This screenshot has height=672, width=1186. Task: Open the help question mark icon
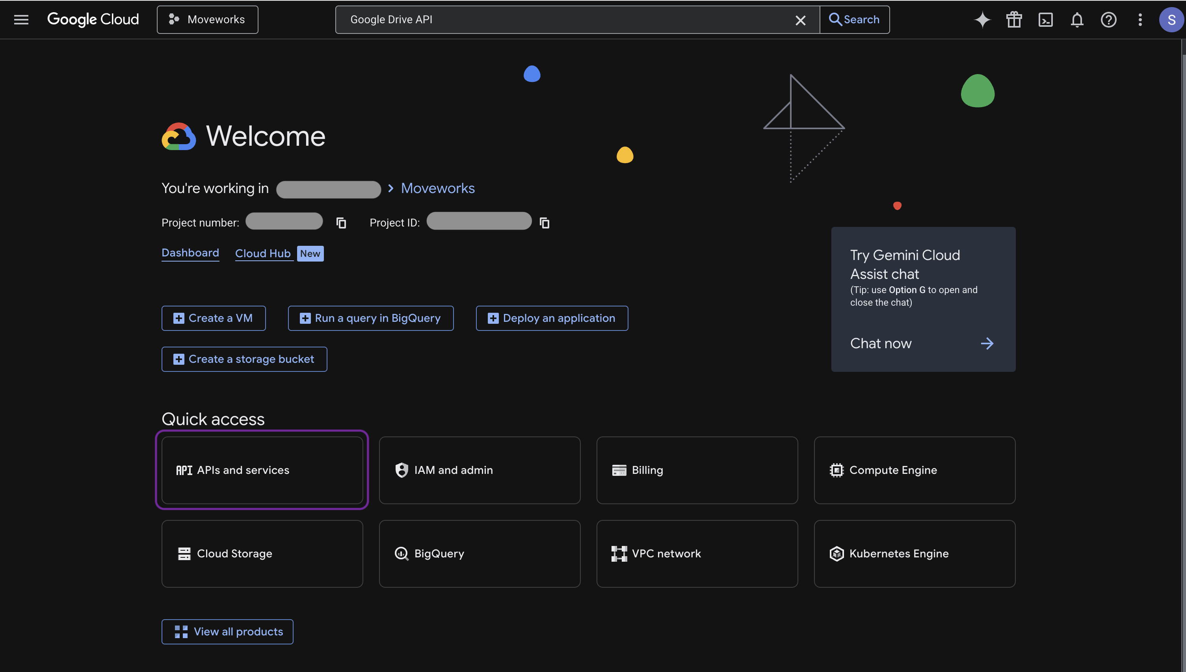1108,19
